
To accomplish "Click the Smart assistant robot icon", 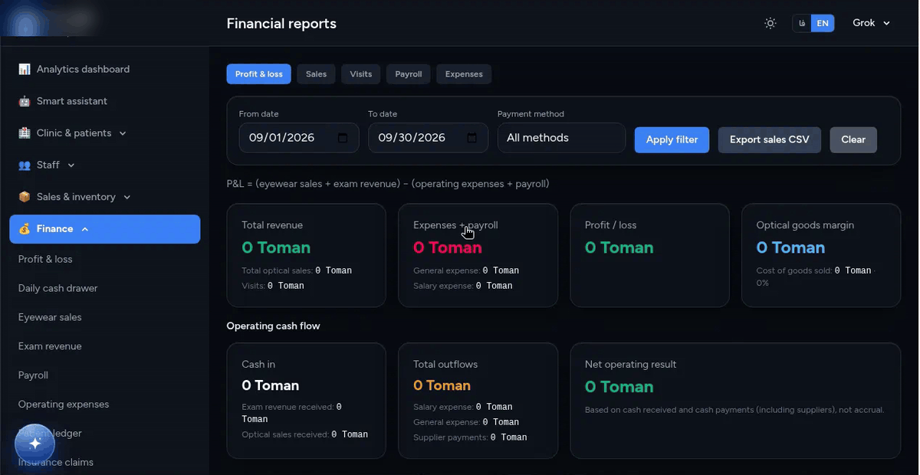I will click(25, 101).
